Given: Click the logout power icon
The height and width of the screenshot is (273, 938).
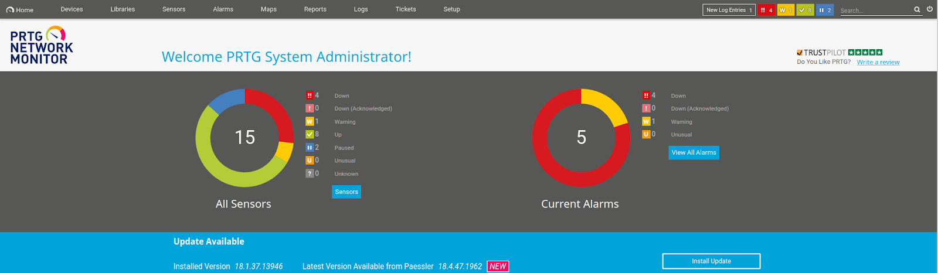Looking at the screenshot, I should coord(929,9).
